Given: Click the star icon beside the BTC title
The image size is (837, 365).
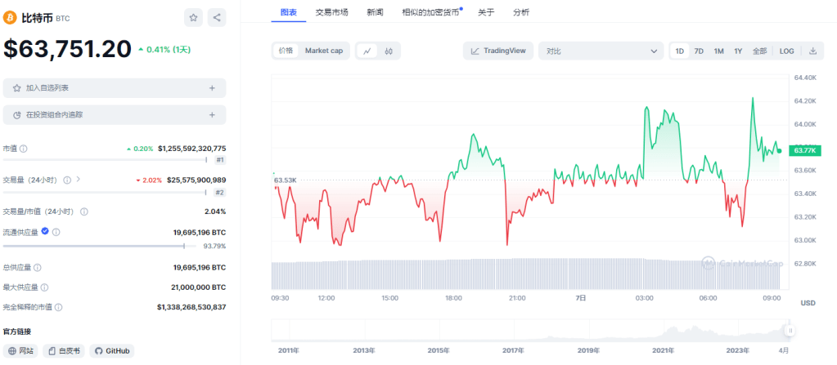Looking at the screenshot, I should pyautogui.click(x=193, y=16).
